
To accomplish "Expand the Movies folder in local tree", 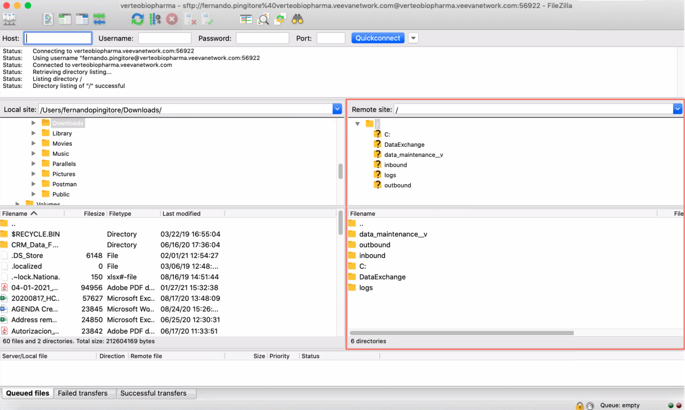I will (x=34, y=143).
